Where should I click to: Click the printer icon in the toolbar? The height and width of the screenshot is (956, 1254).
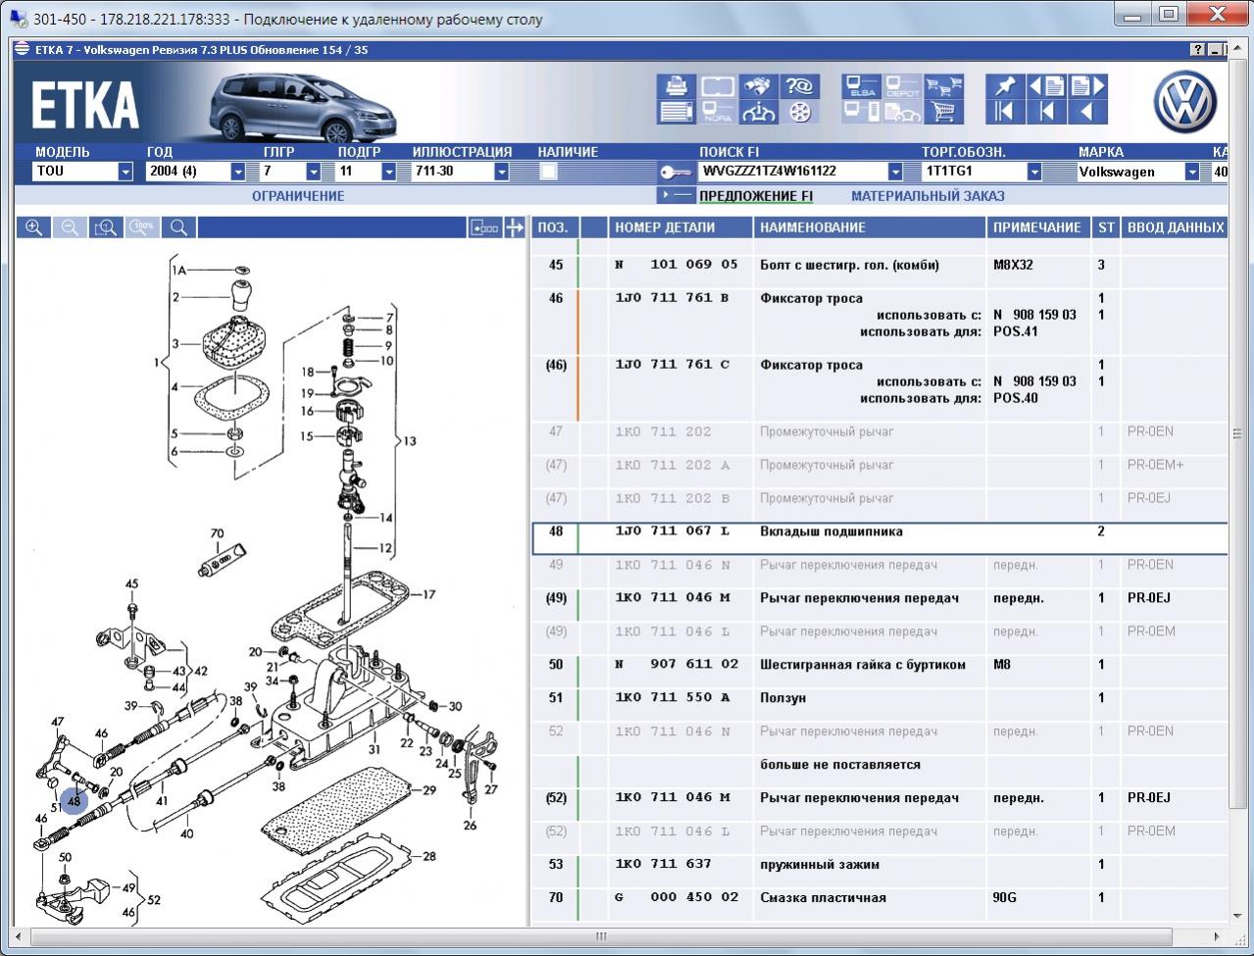click(x=677, y=86)
